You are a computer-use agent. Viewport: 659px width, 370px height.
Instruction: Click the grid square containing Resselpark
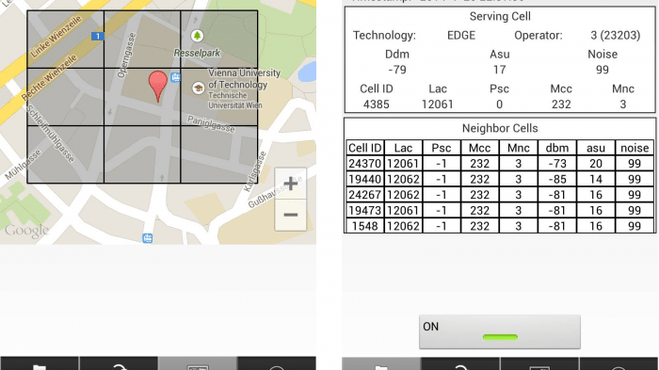tap(219, 40)
